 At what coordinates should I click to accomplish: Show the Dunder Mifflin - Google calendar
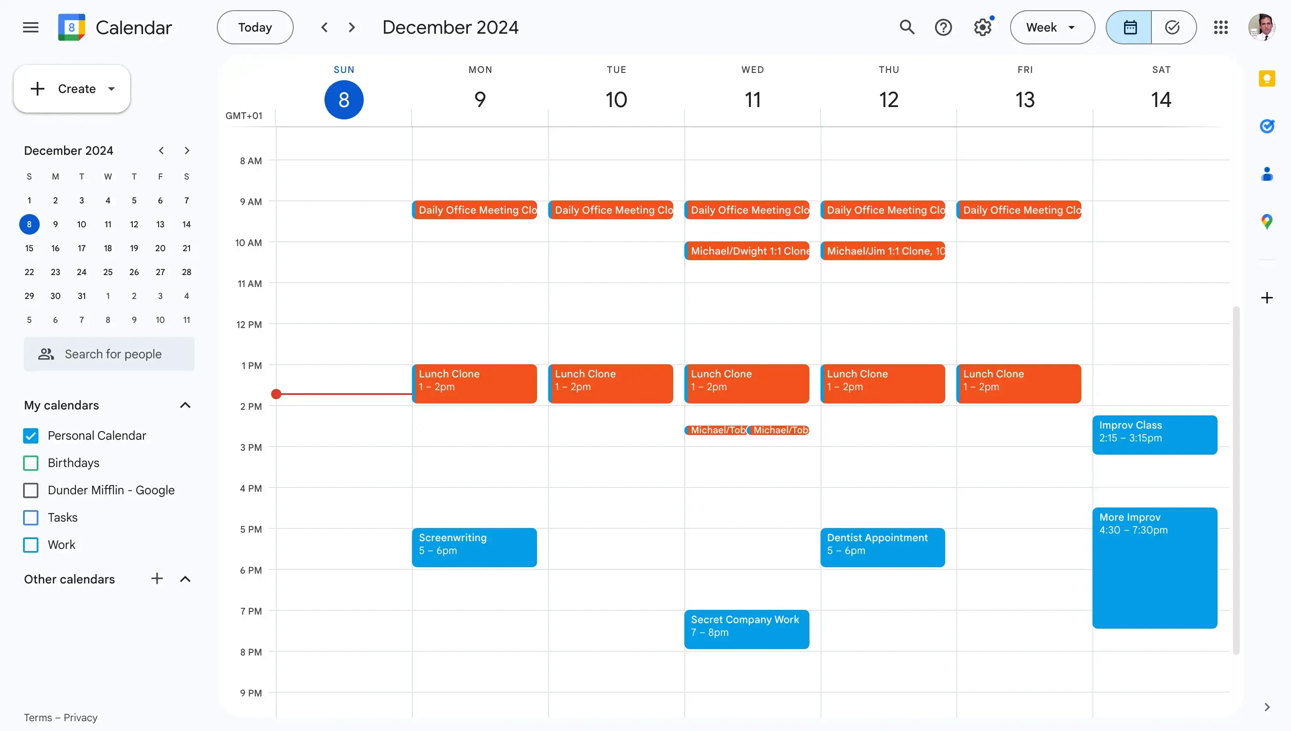[30, 490]
